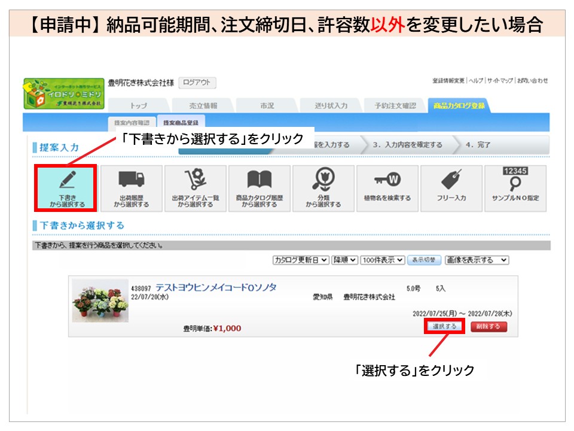Click the red 削除する button
The image size is (574, 431).
click(x=488, y=326)
